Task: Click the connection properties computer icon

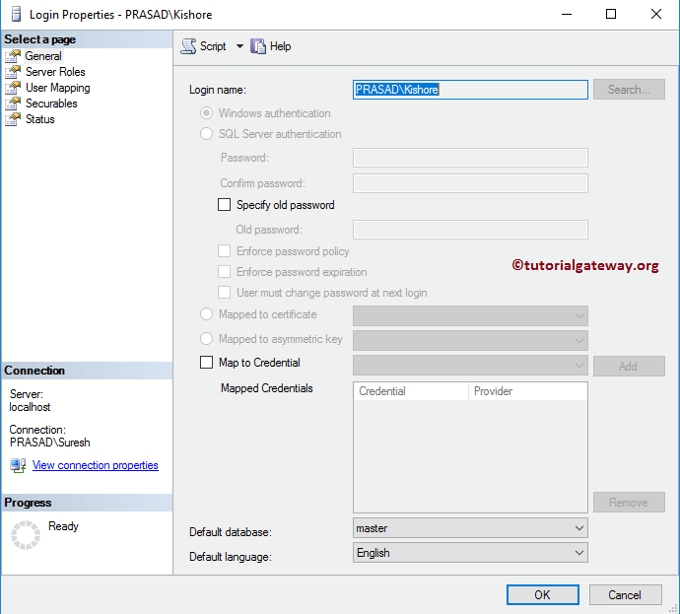Action: (x=18, y=466)
